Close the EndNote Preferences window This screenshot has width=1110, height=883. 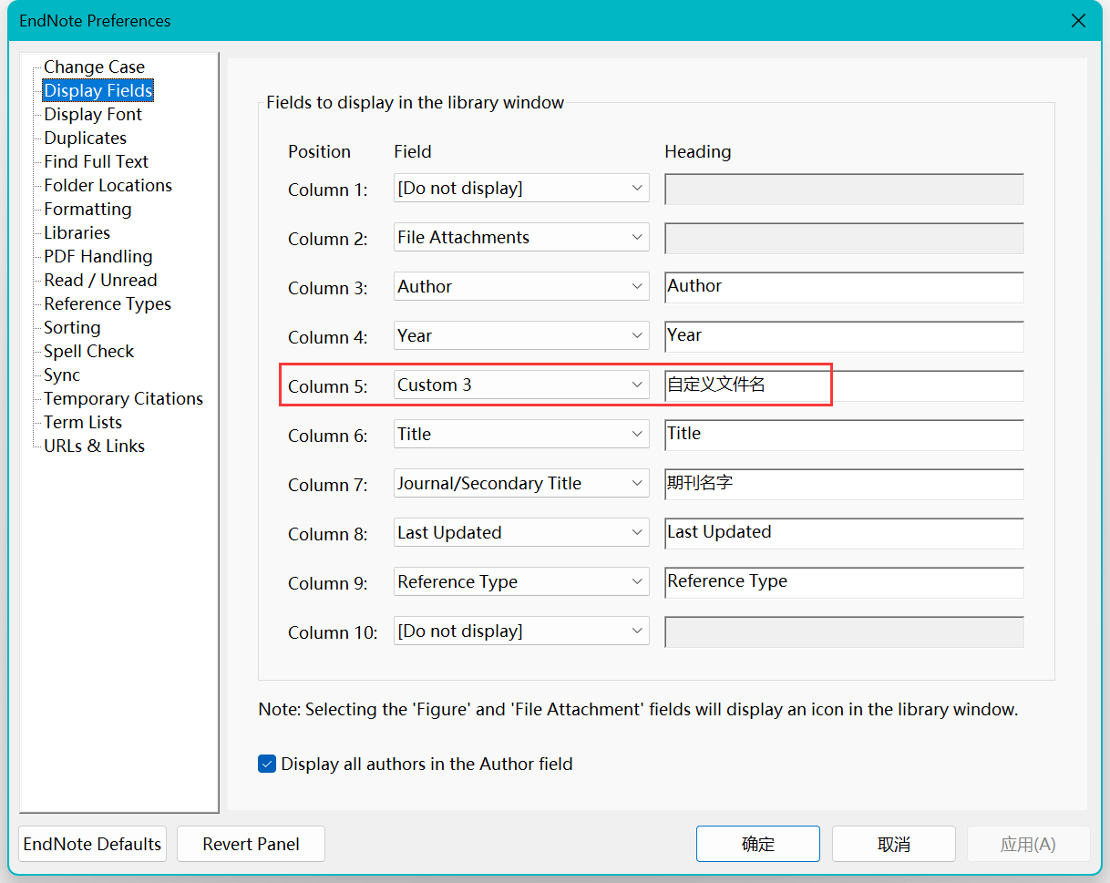(x=1078, y=21)
